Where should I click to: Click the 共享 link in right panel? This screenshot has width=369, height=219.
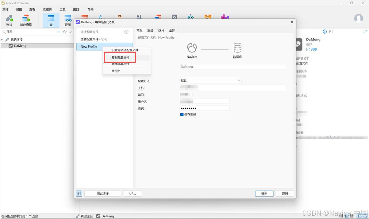[x=312, y=49]
